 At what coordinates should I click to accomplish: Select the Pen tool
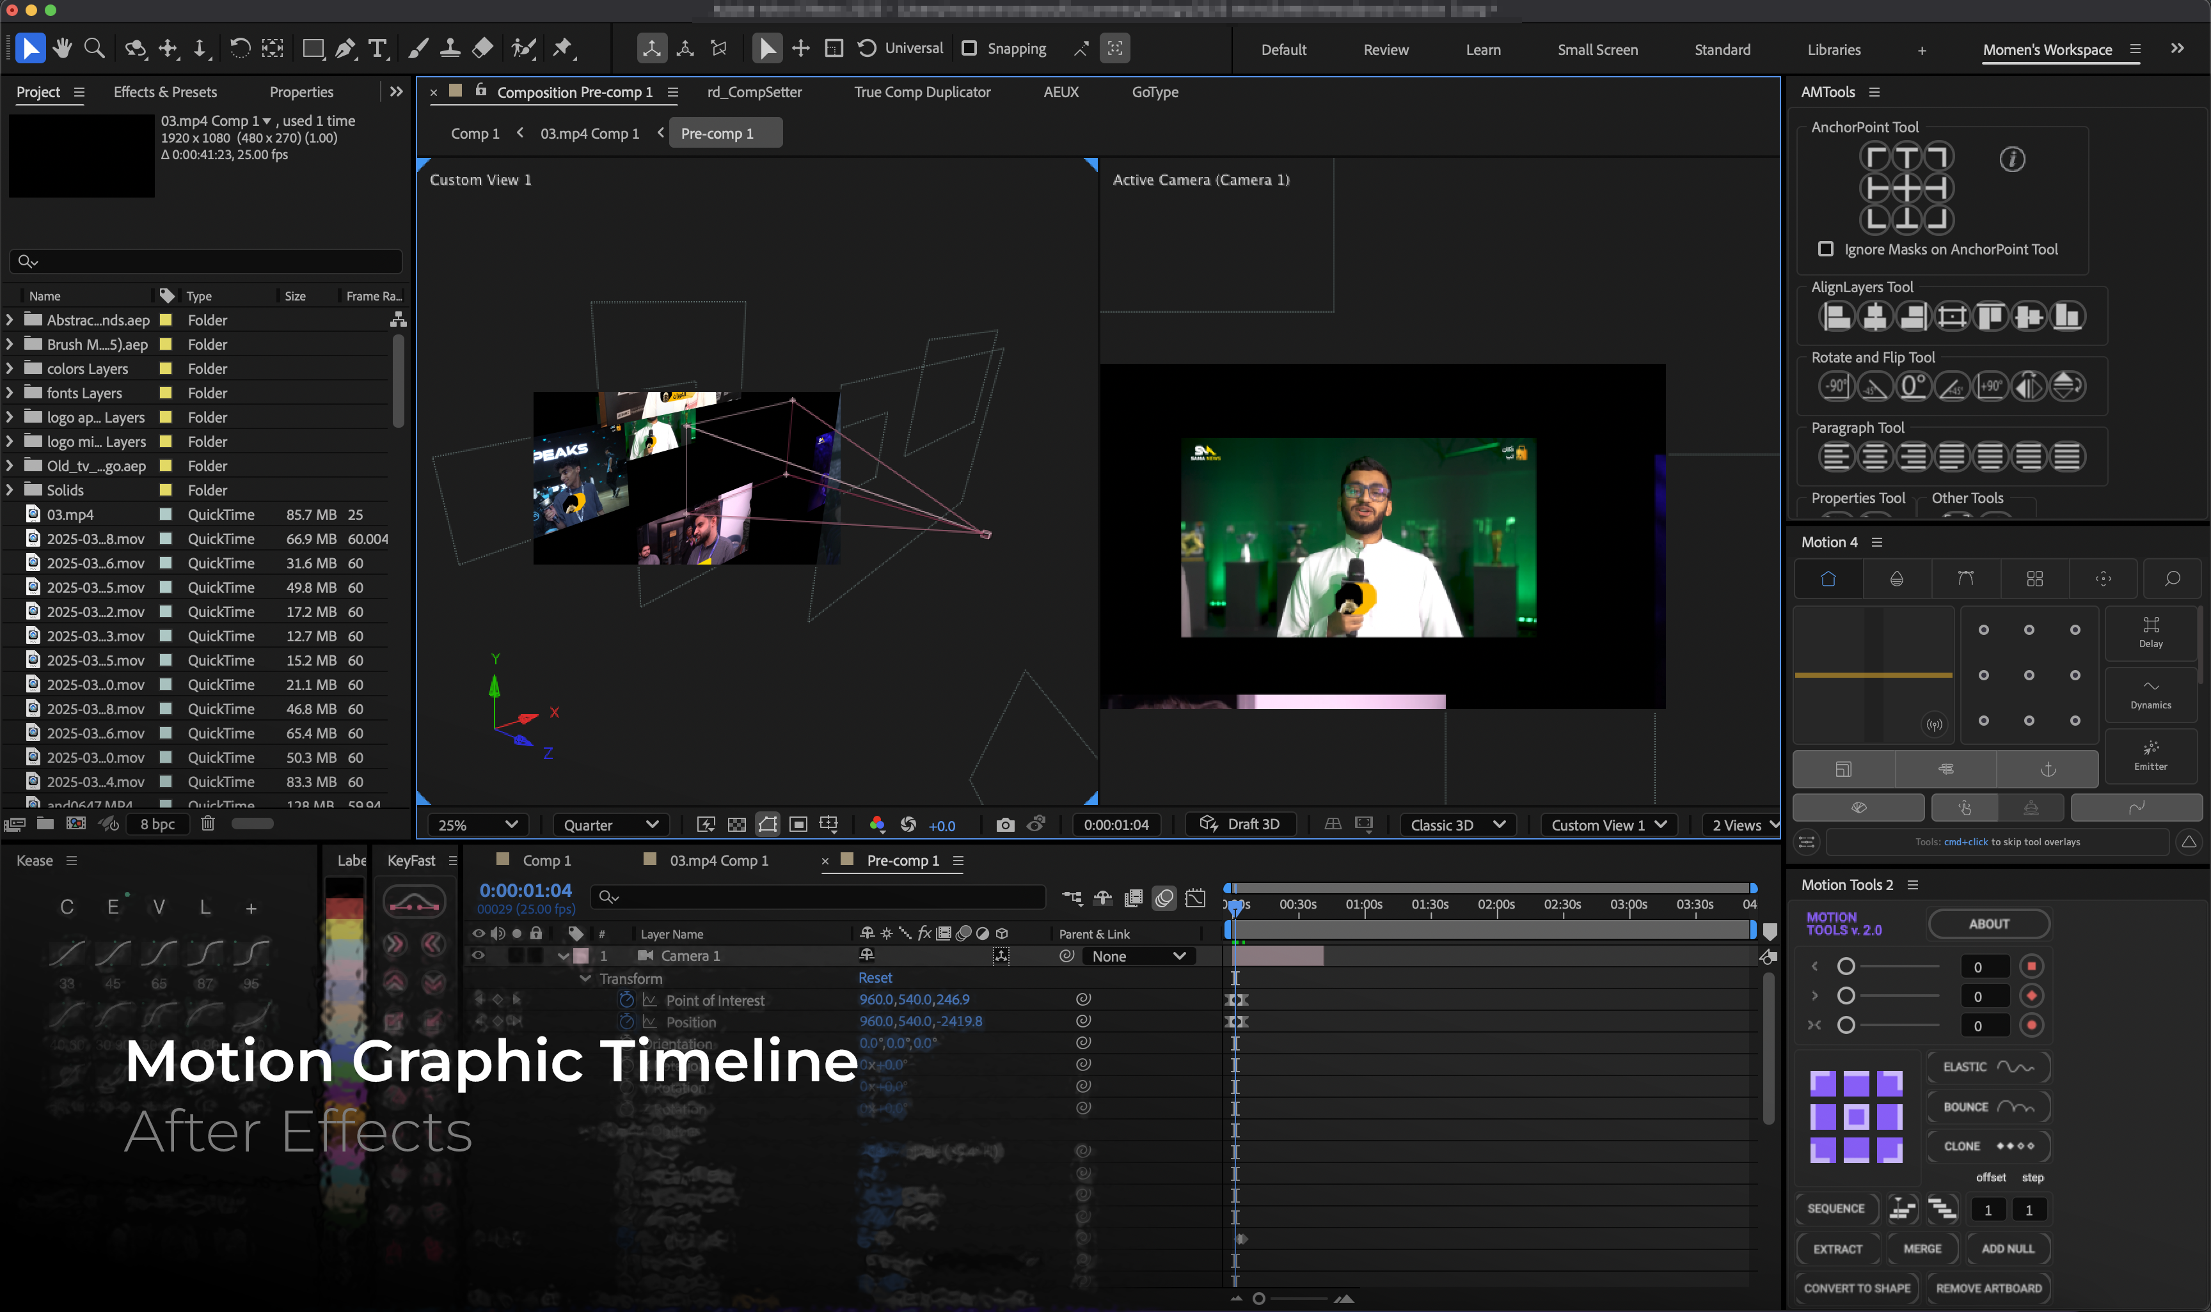coord(346,49)
